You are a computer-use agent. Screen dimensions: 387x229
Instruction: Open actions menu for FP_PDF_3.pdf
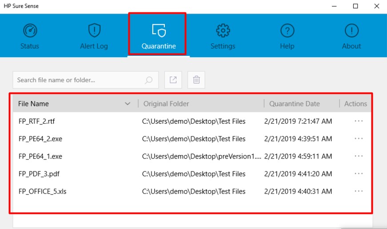pos(359,174)
